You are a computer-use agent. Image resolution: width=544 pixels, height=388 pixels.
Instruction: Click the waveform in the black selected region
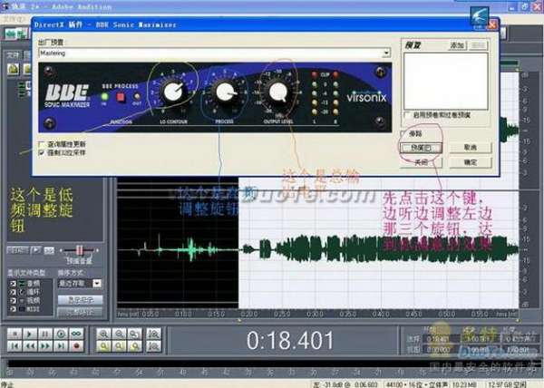point(178,249)
